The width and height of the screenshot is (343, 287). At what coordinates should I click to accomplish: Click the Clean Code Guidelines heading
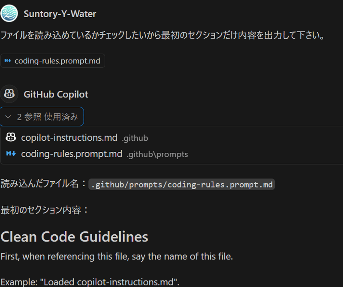click(75, 237)
